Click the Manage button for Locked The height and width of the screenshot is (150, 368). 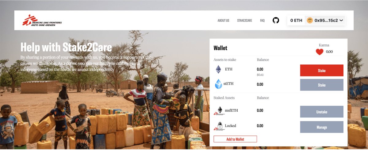tap(322, 127)
